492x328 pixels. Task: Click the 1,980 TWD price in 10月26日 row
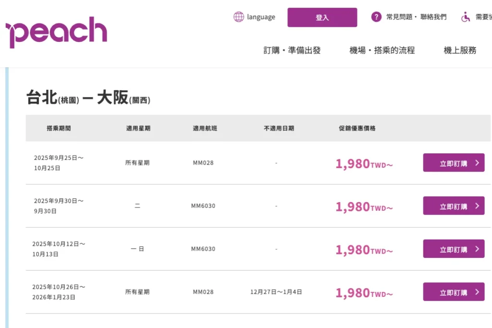(x=364, y=292)
